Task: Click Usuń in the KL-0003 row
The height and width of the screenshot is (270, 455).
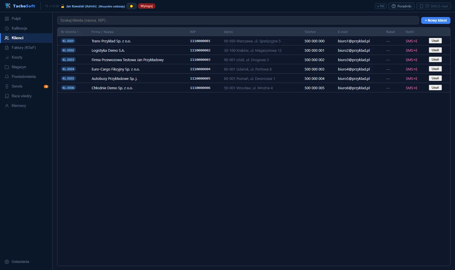Action: 435,59
